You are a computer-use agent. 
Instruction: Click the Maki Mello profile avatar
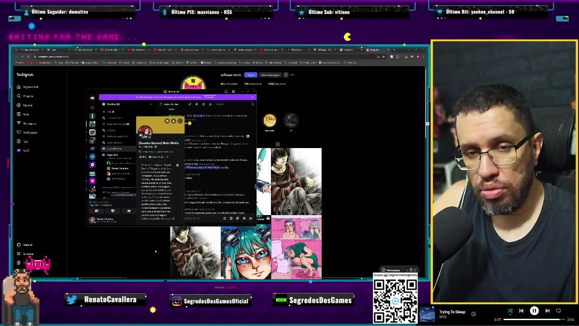click(x=145, y=132)
